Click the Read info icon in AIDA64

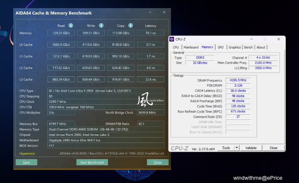(71, 26)
